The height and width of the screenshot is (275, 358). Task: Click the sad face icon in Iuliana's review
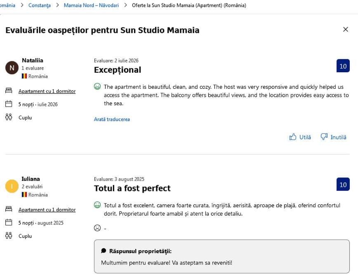coord(97,228)
